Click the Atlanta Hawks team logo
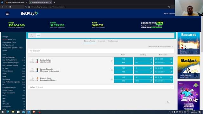The image size is (203, 114). (x=37, y=62)
